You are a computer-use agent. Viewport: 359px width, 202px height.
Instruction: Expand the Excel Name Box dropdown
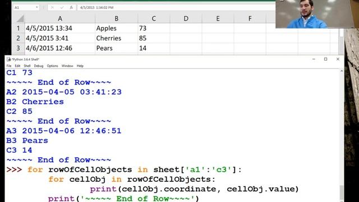(36, 7)
